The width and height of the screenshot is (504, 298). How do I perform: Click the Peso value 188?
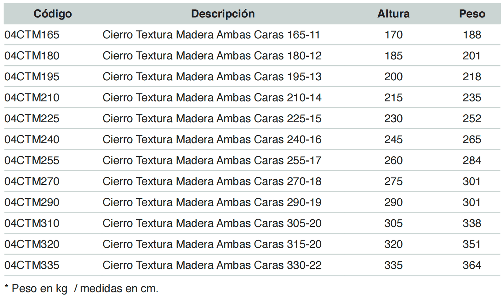click(472, 35)
